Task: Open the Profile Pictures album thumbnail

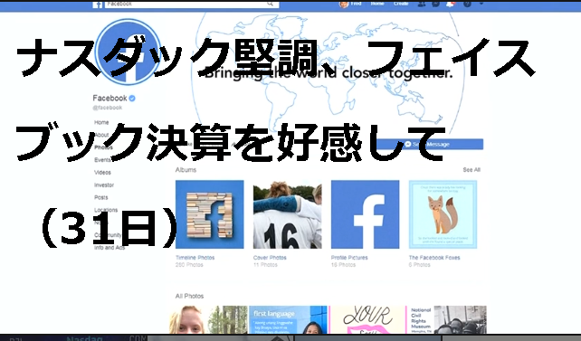Action: click(x=366, y=214)
